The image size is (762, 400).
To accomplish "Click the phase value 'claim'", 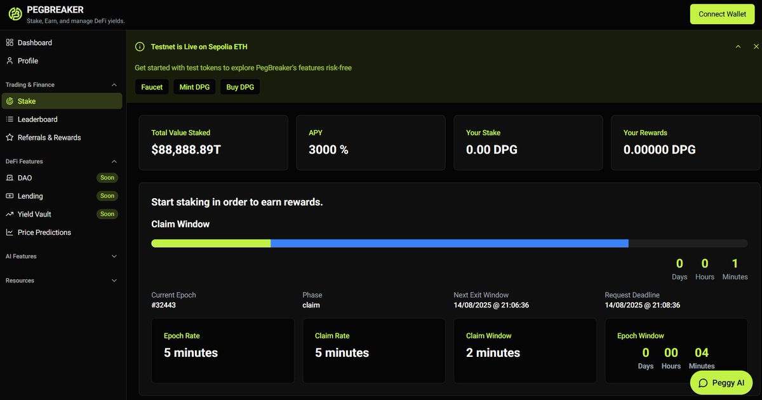I will pos(311,305).
